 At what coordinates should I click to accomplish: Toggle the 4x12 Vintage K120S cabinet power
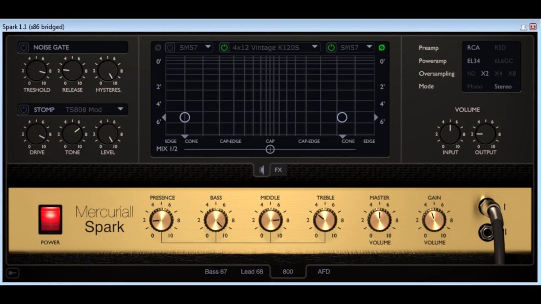pos(224,47)
